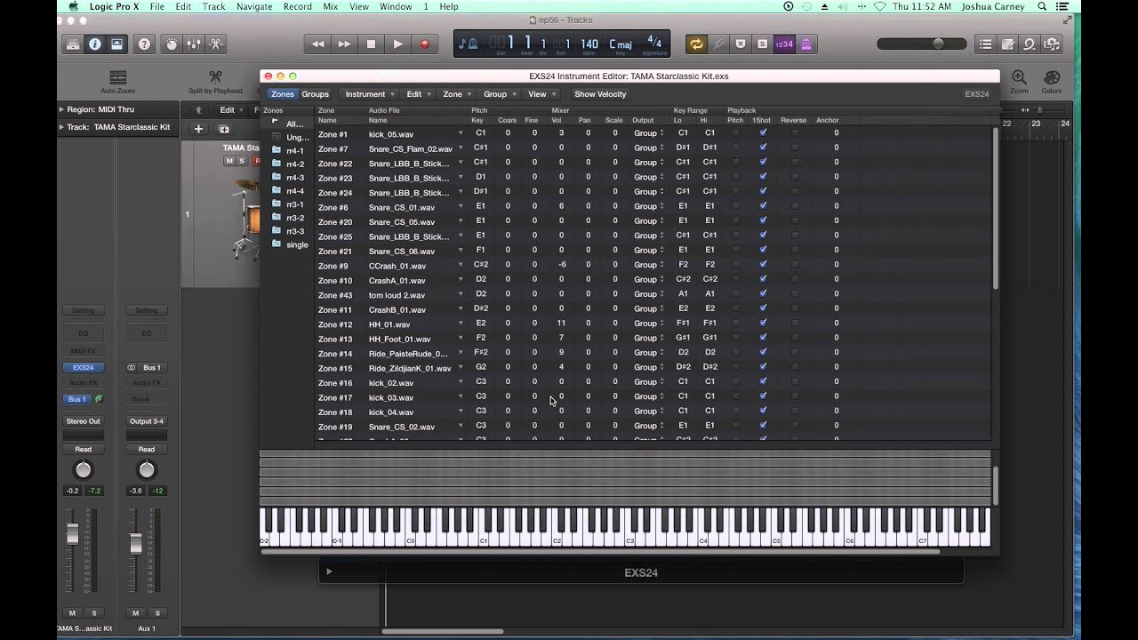Expand the Region: MIDI Thru disclosure triangle
The height and width of the screenshot is (640, 1138).
click(61, 109)
